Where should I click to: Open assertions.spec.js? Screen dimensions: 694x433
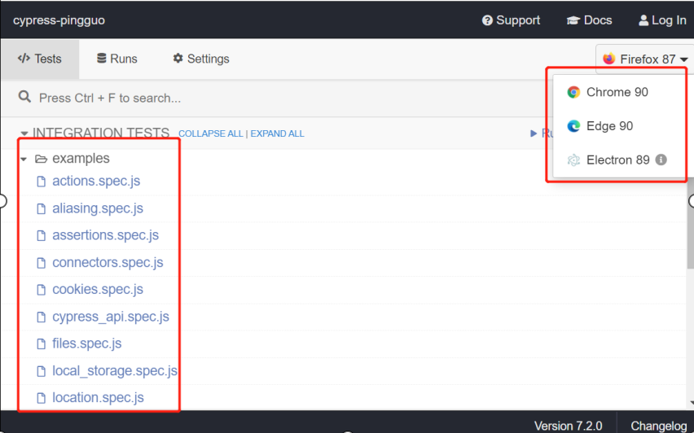click(105, 235)
